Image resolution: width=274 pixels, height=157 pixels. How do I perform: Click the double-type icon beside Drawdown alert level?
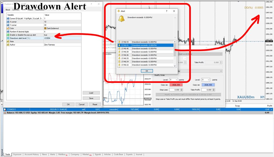coord(8,38)
